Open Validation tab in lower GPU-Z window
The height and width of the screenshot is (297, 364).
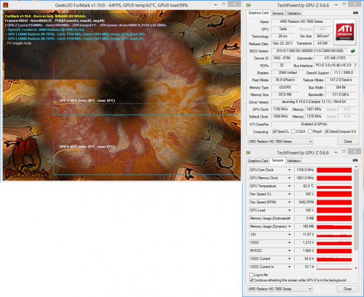pos(294,161)
